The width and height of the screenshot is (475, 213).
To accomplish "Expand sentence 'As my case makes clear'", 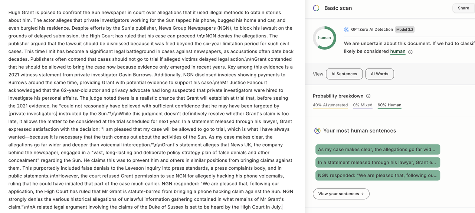I will click(377, 150).
